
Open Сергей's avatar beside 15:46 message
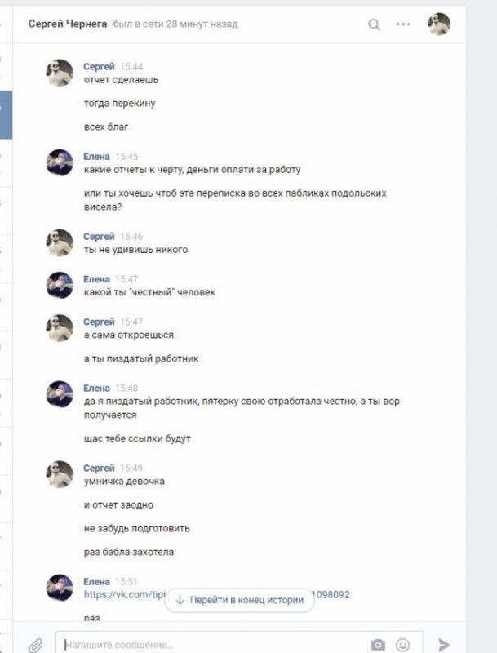[x=60, y=242]
